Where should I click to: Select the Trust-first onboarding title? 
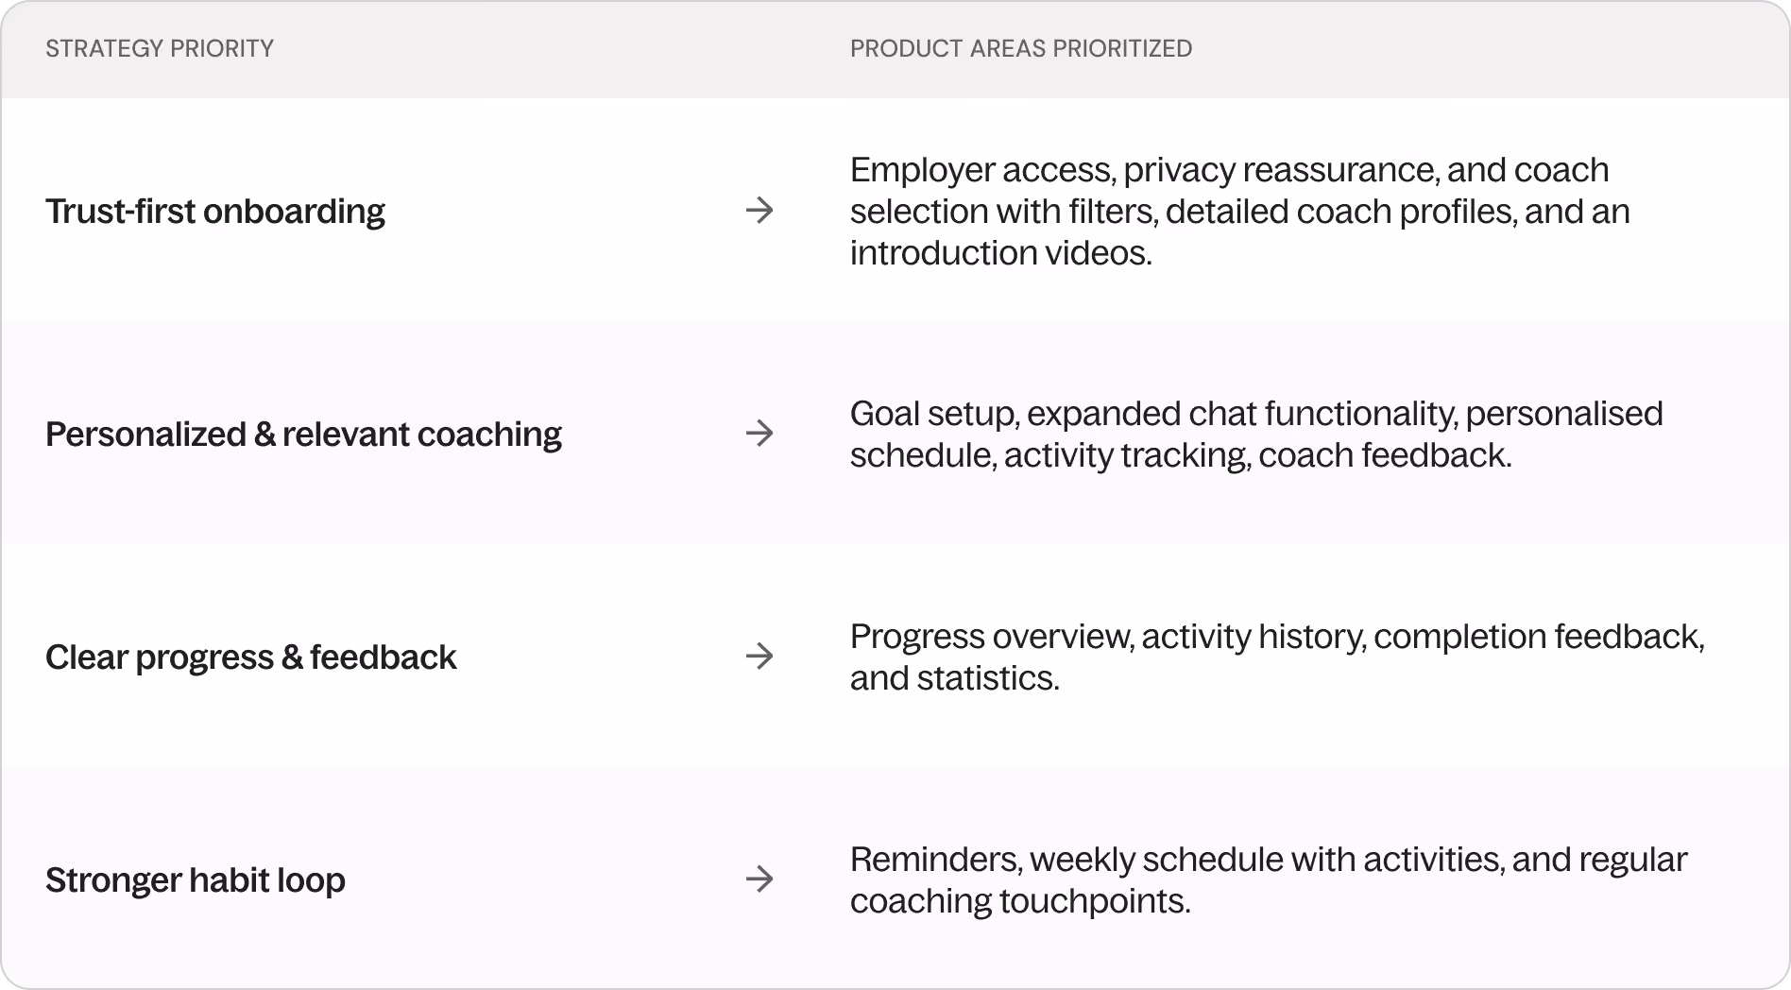[x=215, y=212]
